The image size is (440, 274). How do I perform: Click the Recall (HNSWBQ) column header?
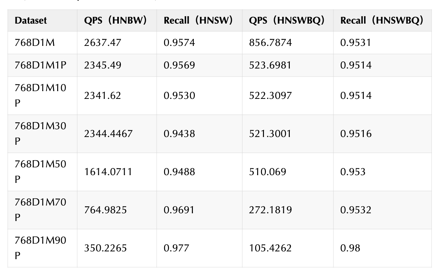pos(382,21)
